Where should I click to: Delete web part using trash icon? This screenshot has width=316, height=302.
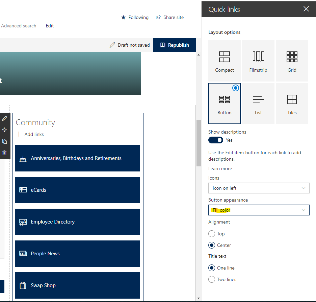click(x=4, y=153)
